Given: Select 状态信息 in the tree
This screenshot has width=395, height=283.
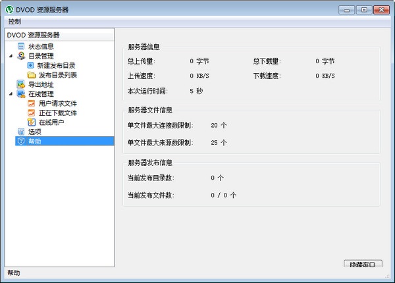Looking at the screenshot, I should coord(41,47).
